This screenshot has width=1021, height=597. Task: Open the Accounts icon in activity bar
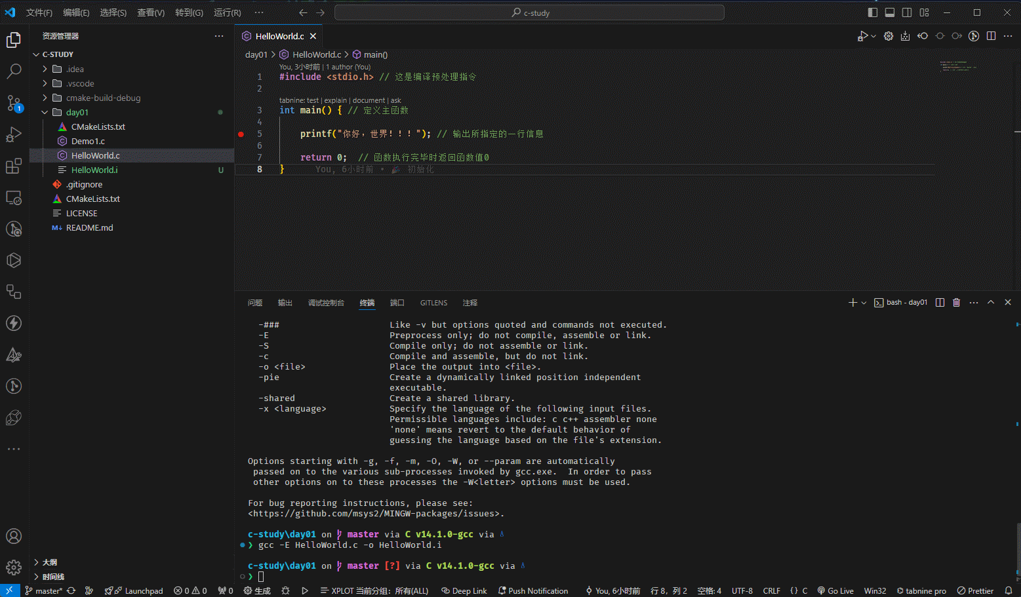click(x=14, y=536)
